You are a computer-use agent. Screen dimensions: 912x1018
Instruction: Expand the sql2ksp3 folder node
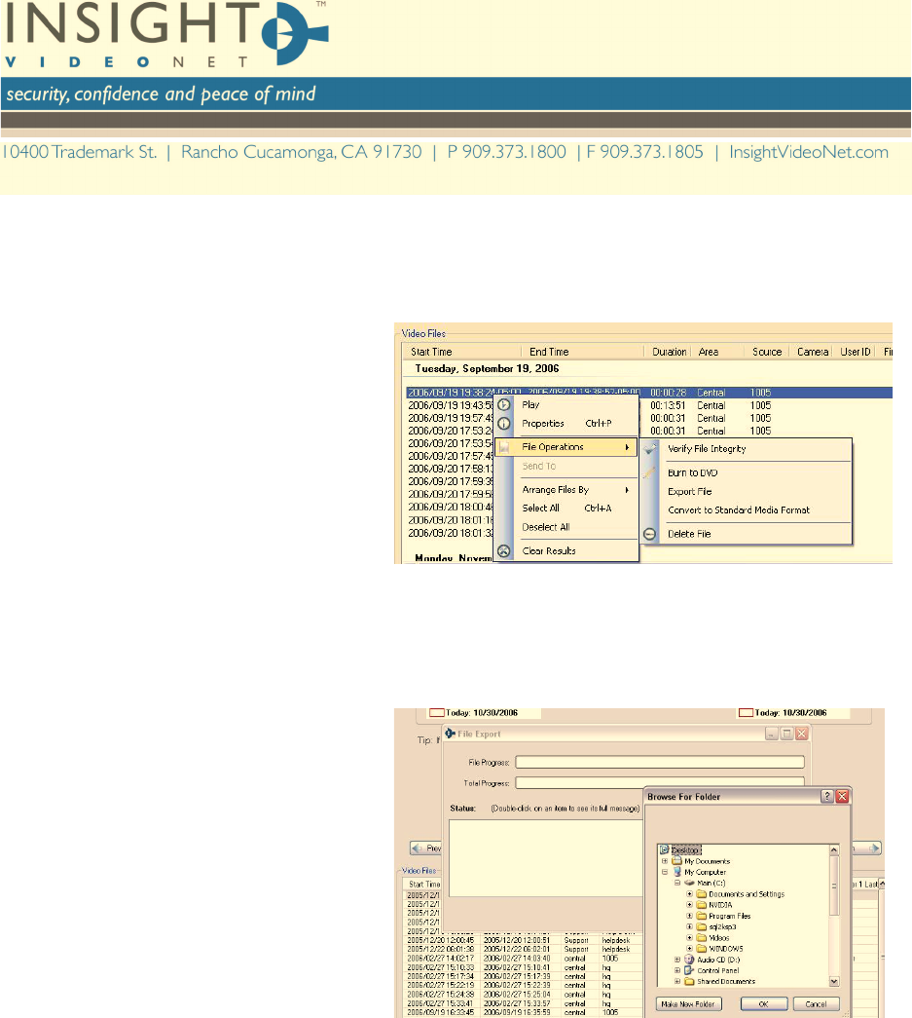pos(689,927)
